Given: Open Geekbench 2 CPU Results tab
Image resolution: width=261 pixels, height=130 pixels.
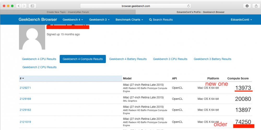Looking at the screenshot, I should 39,67.
